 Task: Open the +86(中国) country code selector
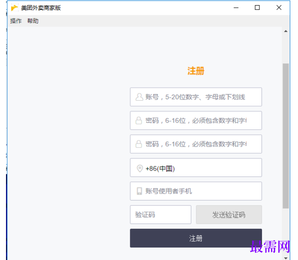[x=196, y=167]
